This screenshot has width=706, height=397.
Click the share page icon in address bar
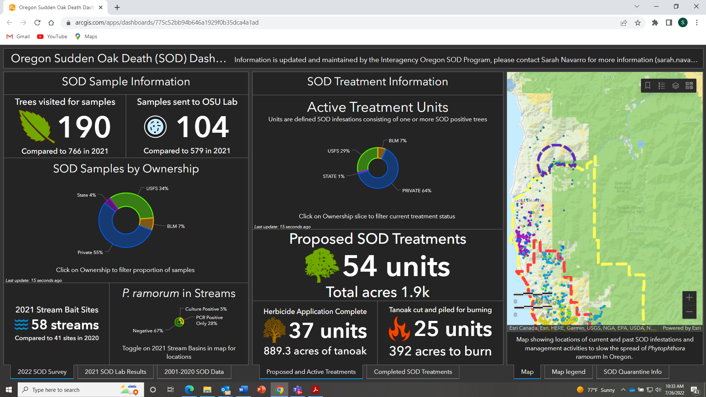click(x=624, y=23)
